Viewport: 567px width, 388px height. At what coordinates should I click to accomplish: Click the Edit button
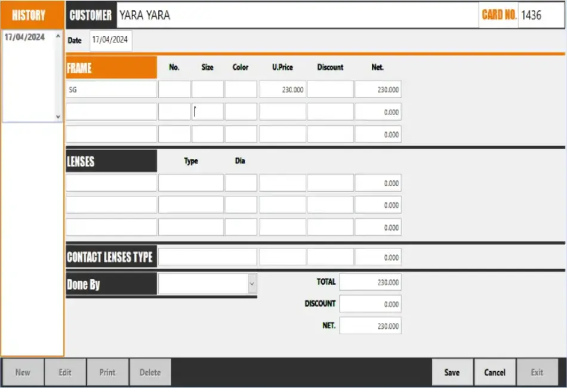(x=65, y=372)
